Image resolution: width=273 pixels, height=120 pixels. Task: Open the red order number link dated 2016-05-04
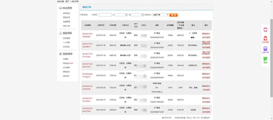[87, 110]
